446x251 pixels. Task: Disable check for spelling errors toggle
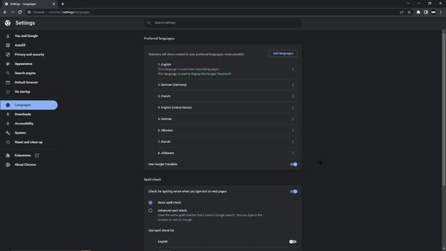[293, 192]
